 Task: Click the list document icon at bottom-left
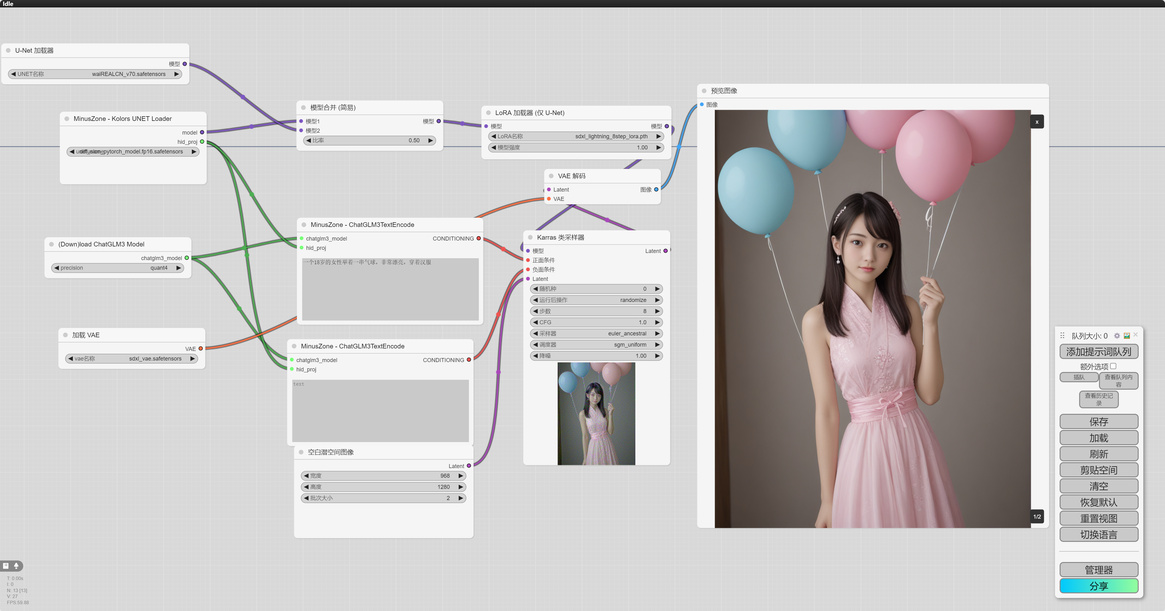[x=6, y=566]
